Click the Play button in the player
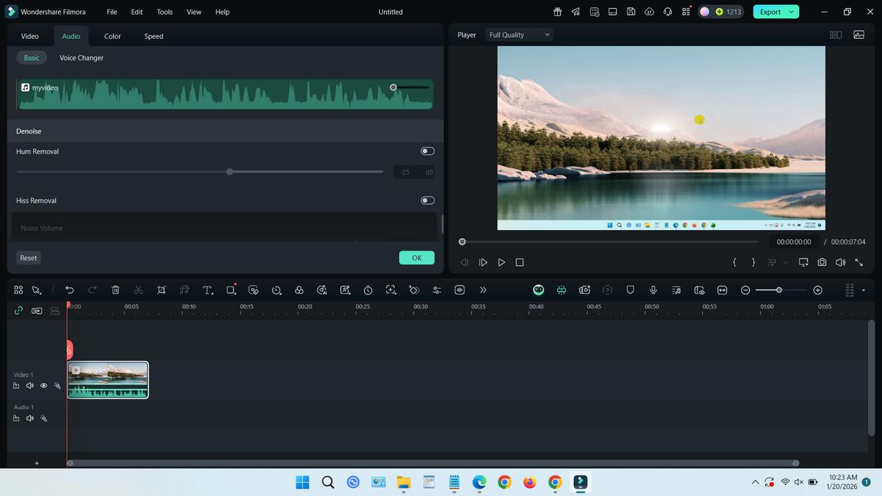Screen dimensions: 882x496 [x=501, y=262]
